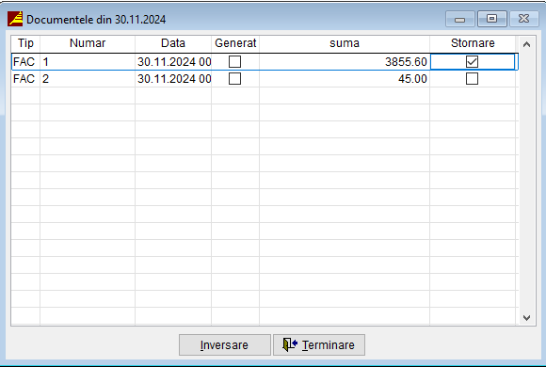The image size is (546, 367).
Task: Click the date cell of FAC 1
Action: click(173, 61)
